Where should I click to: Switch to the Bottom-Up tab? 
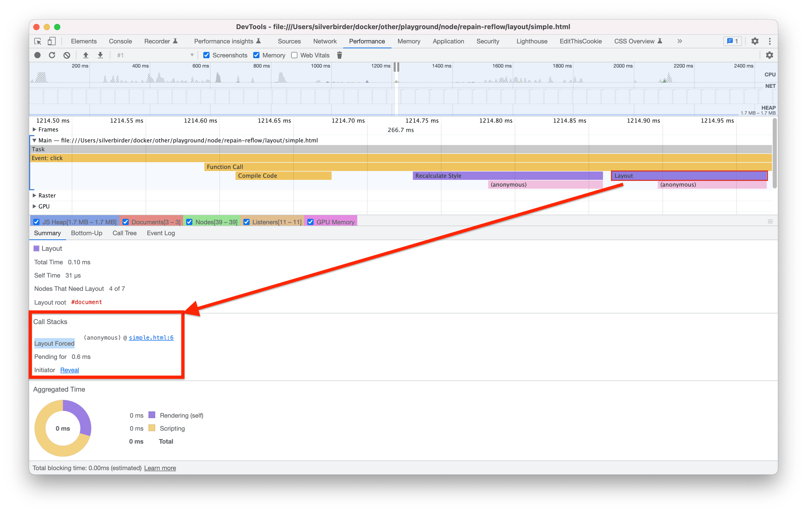pos(87,233)
